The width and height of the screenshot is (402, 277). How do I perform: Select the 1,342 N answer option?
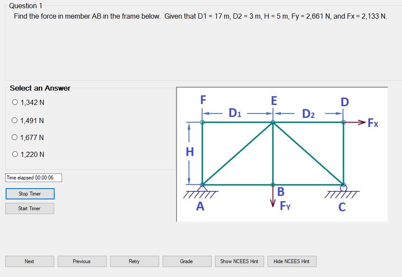pyautogui.click(x=14, y=102)
